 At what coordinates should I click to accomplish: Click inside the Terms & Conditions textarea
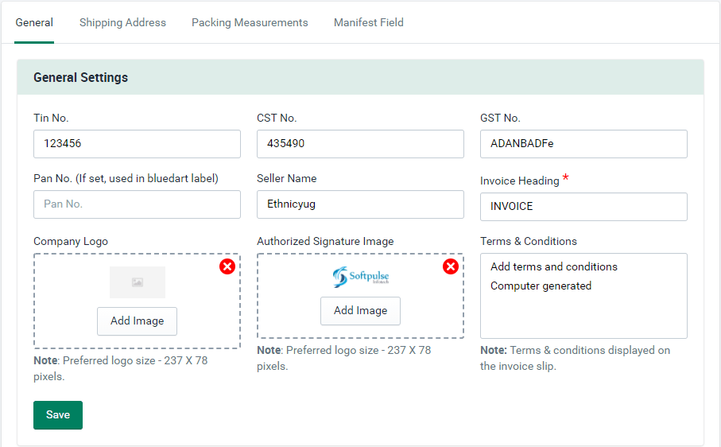[583, 310]
